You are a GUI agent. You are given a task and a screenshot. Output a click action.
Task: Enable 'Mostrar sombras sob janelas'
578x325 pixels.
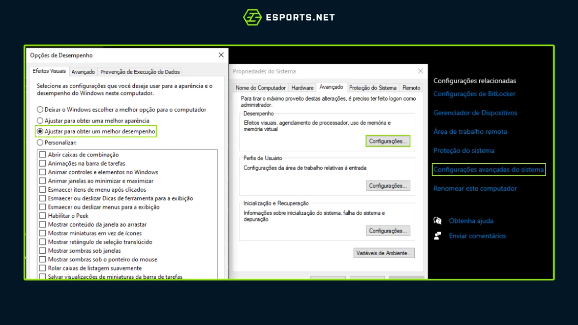(42, 250)
